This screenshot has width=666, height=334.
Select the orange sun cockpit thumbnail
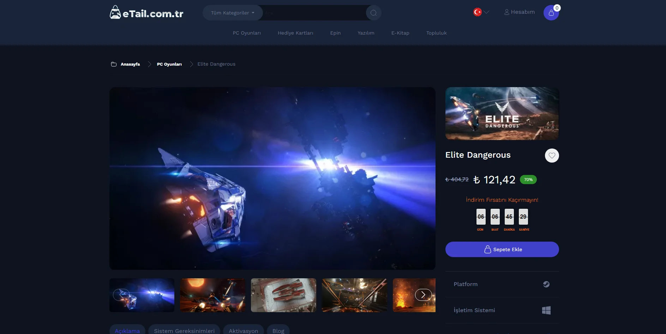(x=213, y=295)
